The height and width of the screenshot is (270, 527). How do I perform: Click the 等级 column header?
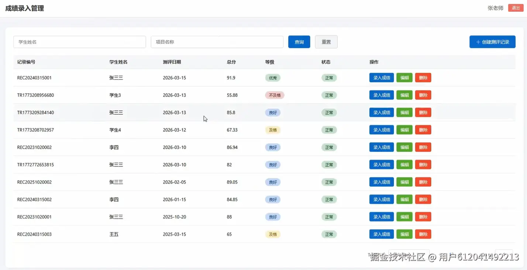tap(270, 62)
